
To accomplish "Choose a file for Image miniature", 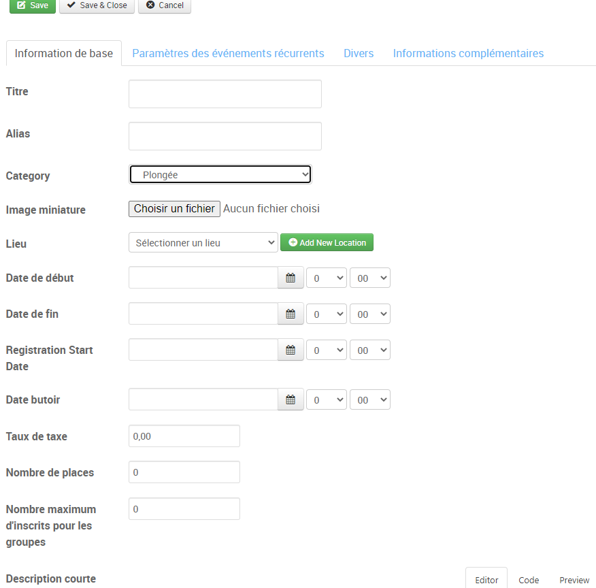I will pos(174,209).
